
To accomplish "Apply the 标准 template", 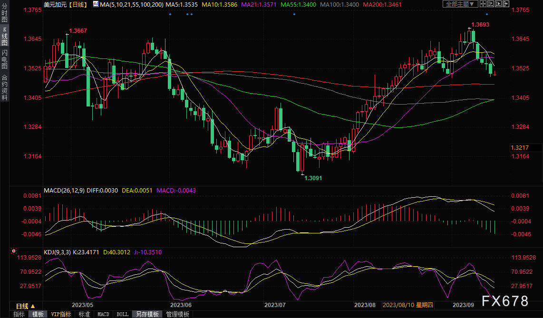I will pos(85,314).
